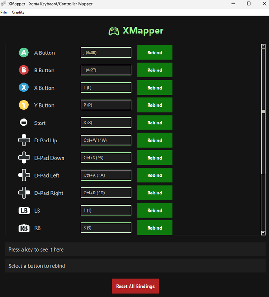
Task: Click the 'Select a button to rebind' status
Action: click(x=135, y=266)
